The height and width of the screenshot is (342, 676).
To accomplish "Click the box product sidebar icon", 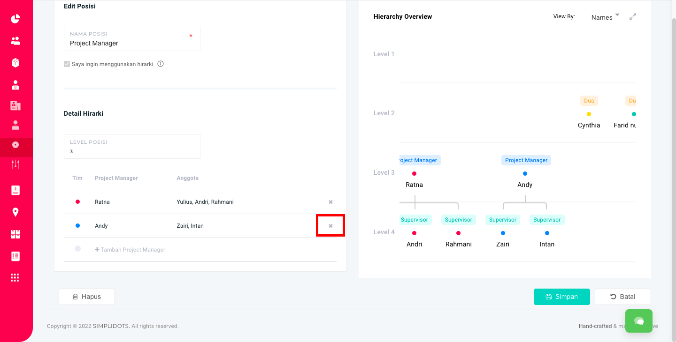I will (15, 63).
